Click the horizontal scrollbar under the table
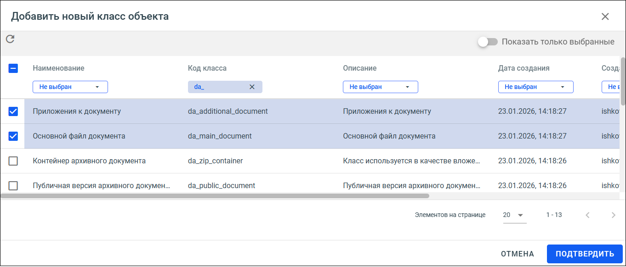 pyautogui.click(x=215, y=196)
